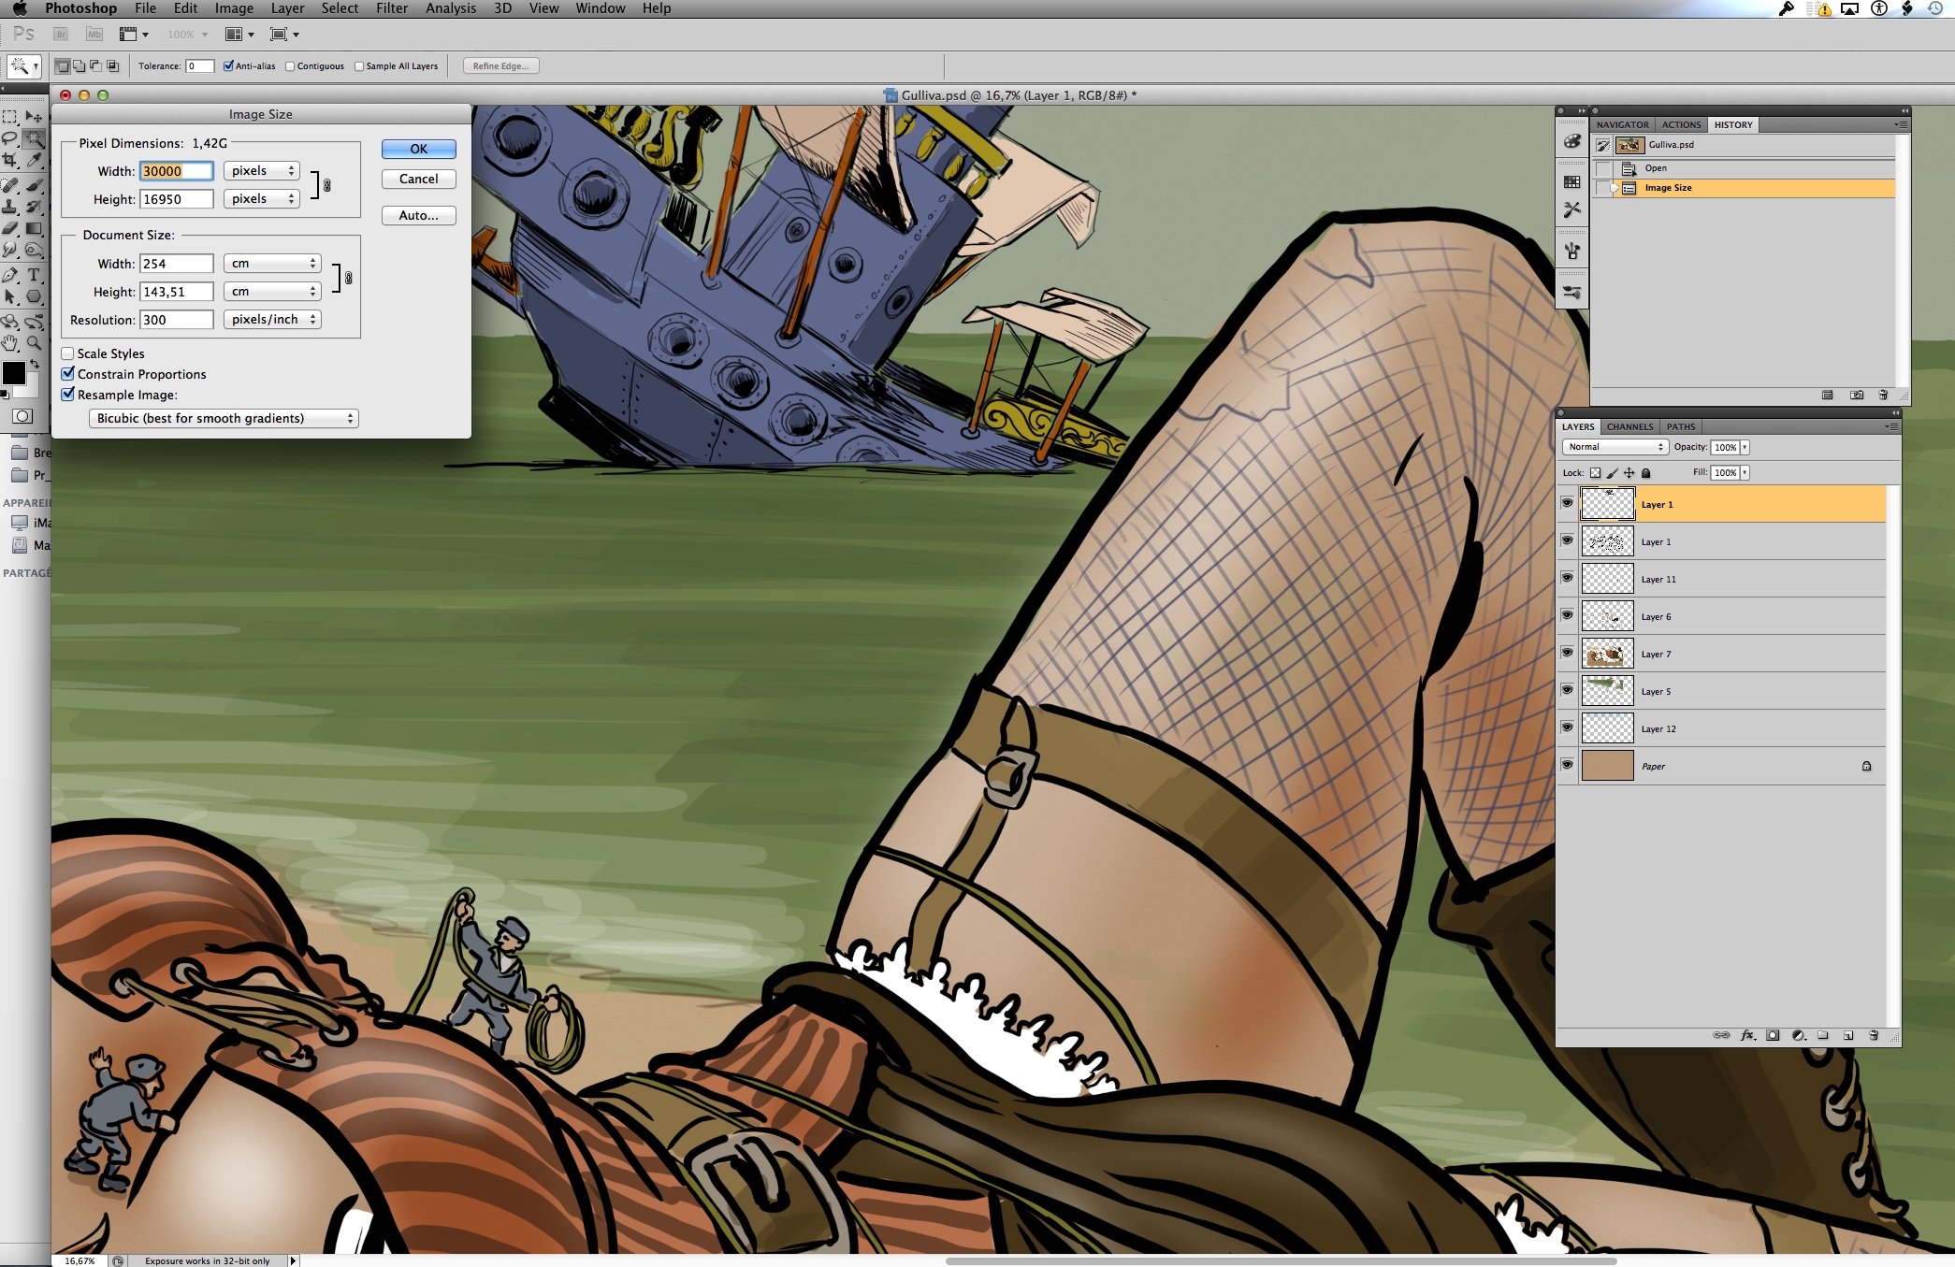This screenshot has height=1267, width=1955.
Task: Open pixel Height units dropdown
Action: coord(262,199)
